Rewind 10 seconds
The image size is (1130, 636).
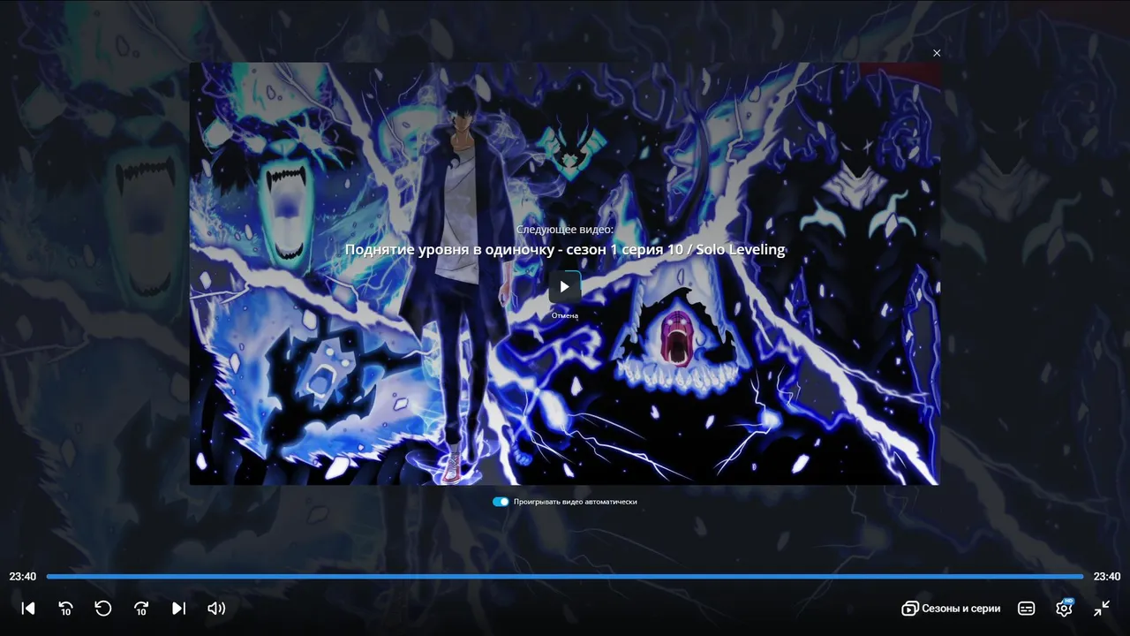[66, 609]
